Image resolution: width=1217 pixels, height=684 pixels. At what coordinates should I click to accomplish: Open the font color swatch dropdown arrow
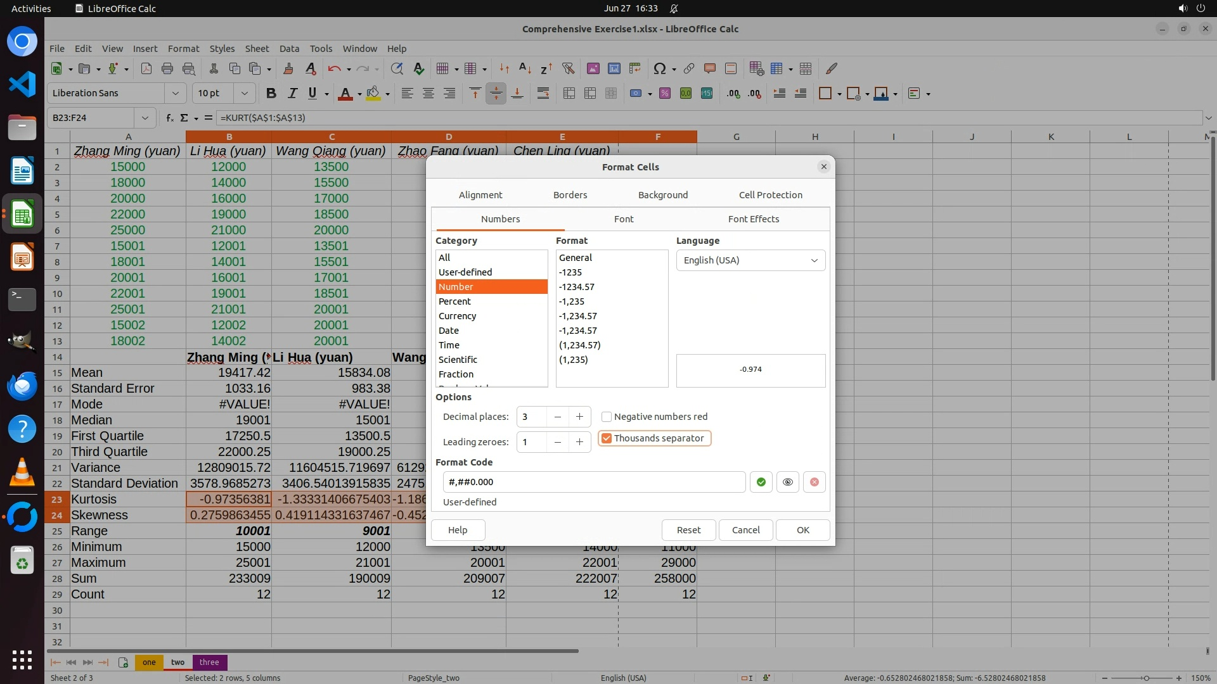359,94
